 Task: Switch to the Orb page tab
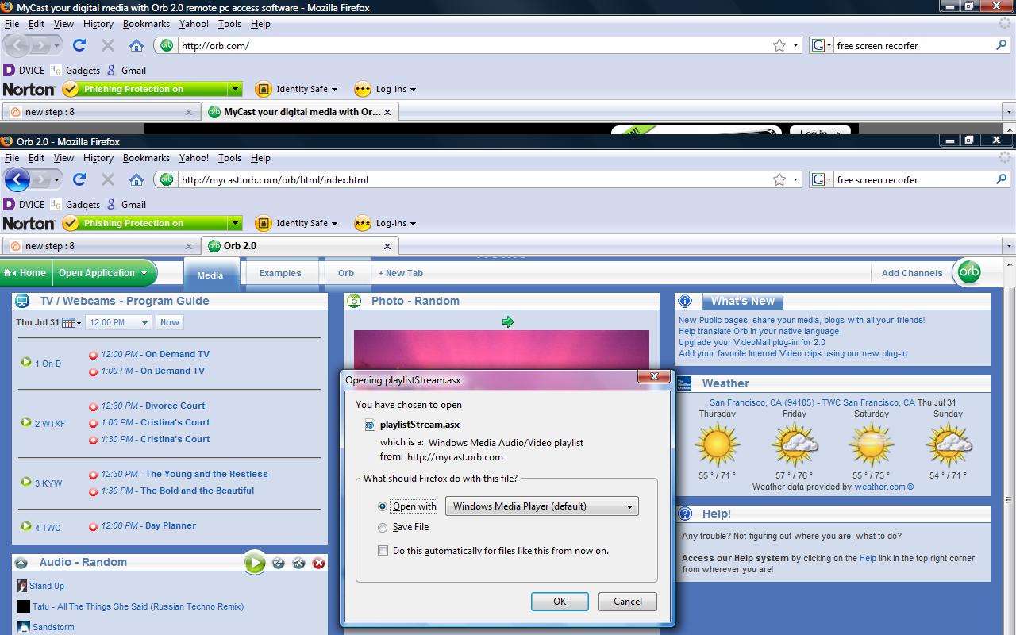[346, 273]
